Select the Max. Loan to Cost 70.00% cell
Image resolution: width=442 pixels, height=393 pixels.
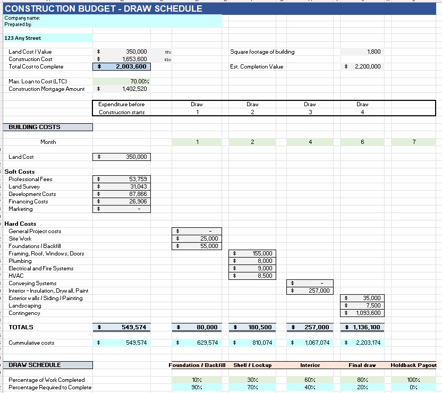tap(122, 81)
